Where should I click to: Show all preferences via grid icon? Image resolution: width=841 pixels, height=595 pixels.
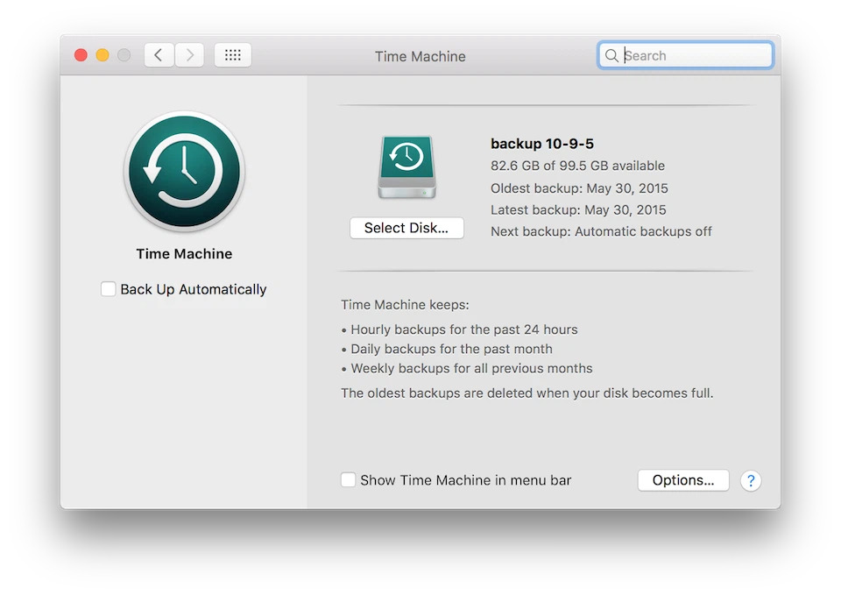[233, 54]
